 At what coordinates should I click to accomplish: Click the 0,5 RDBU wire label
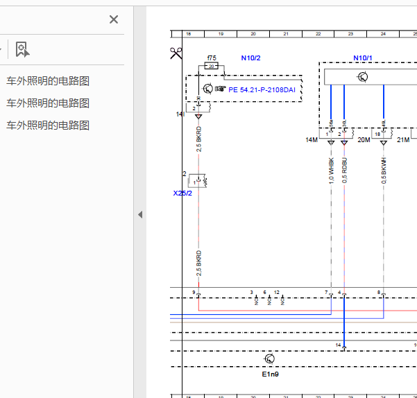pos(344,171)
